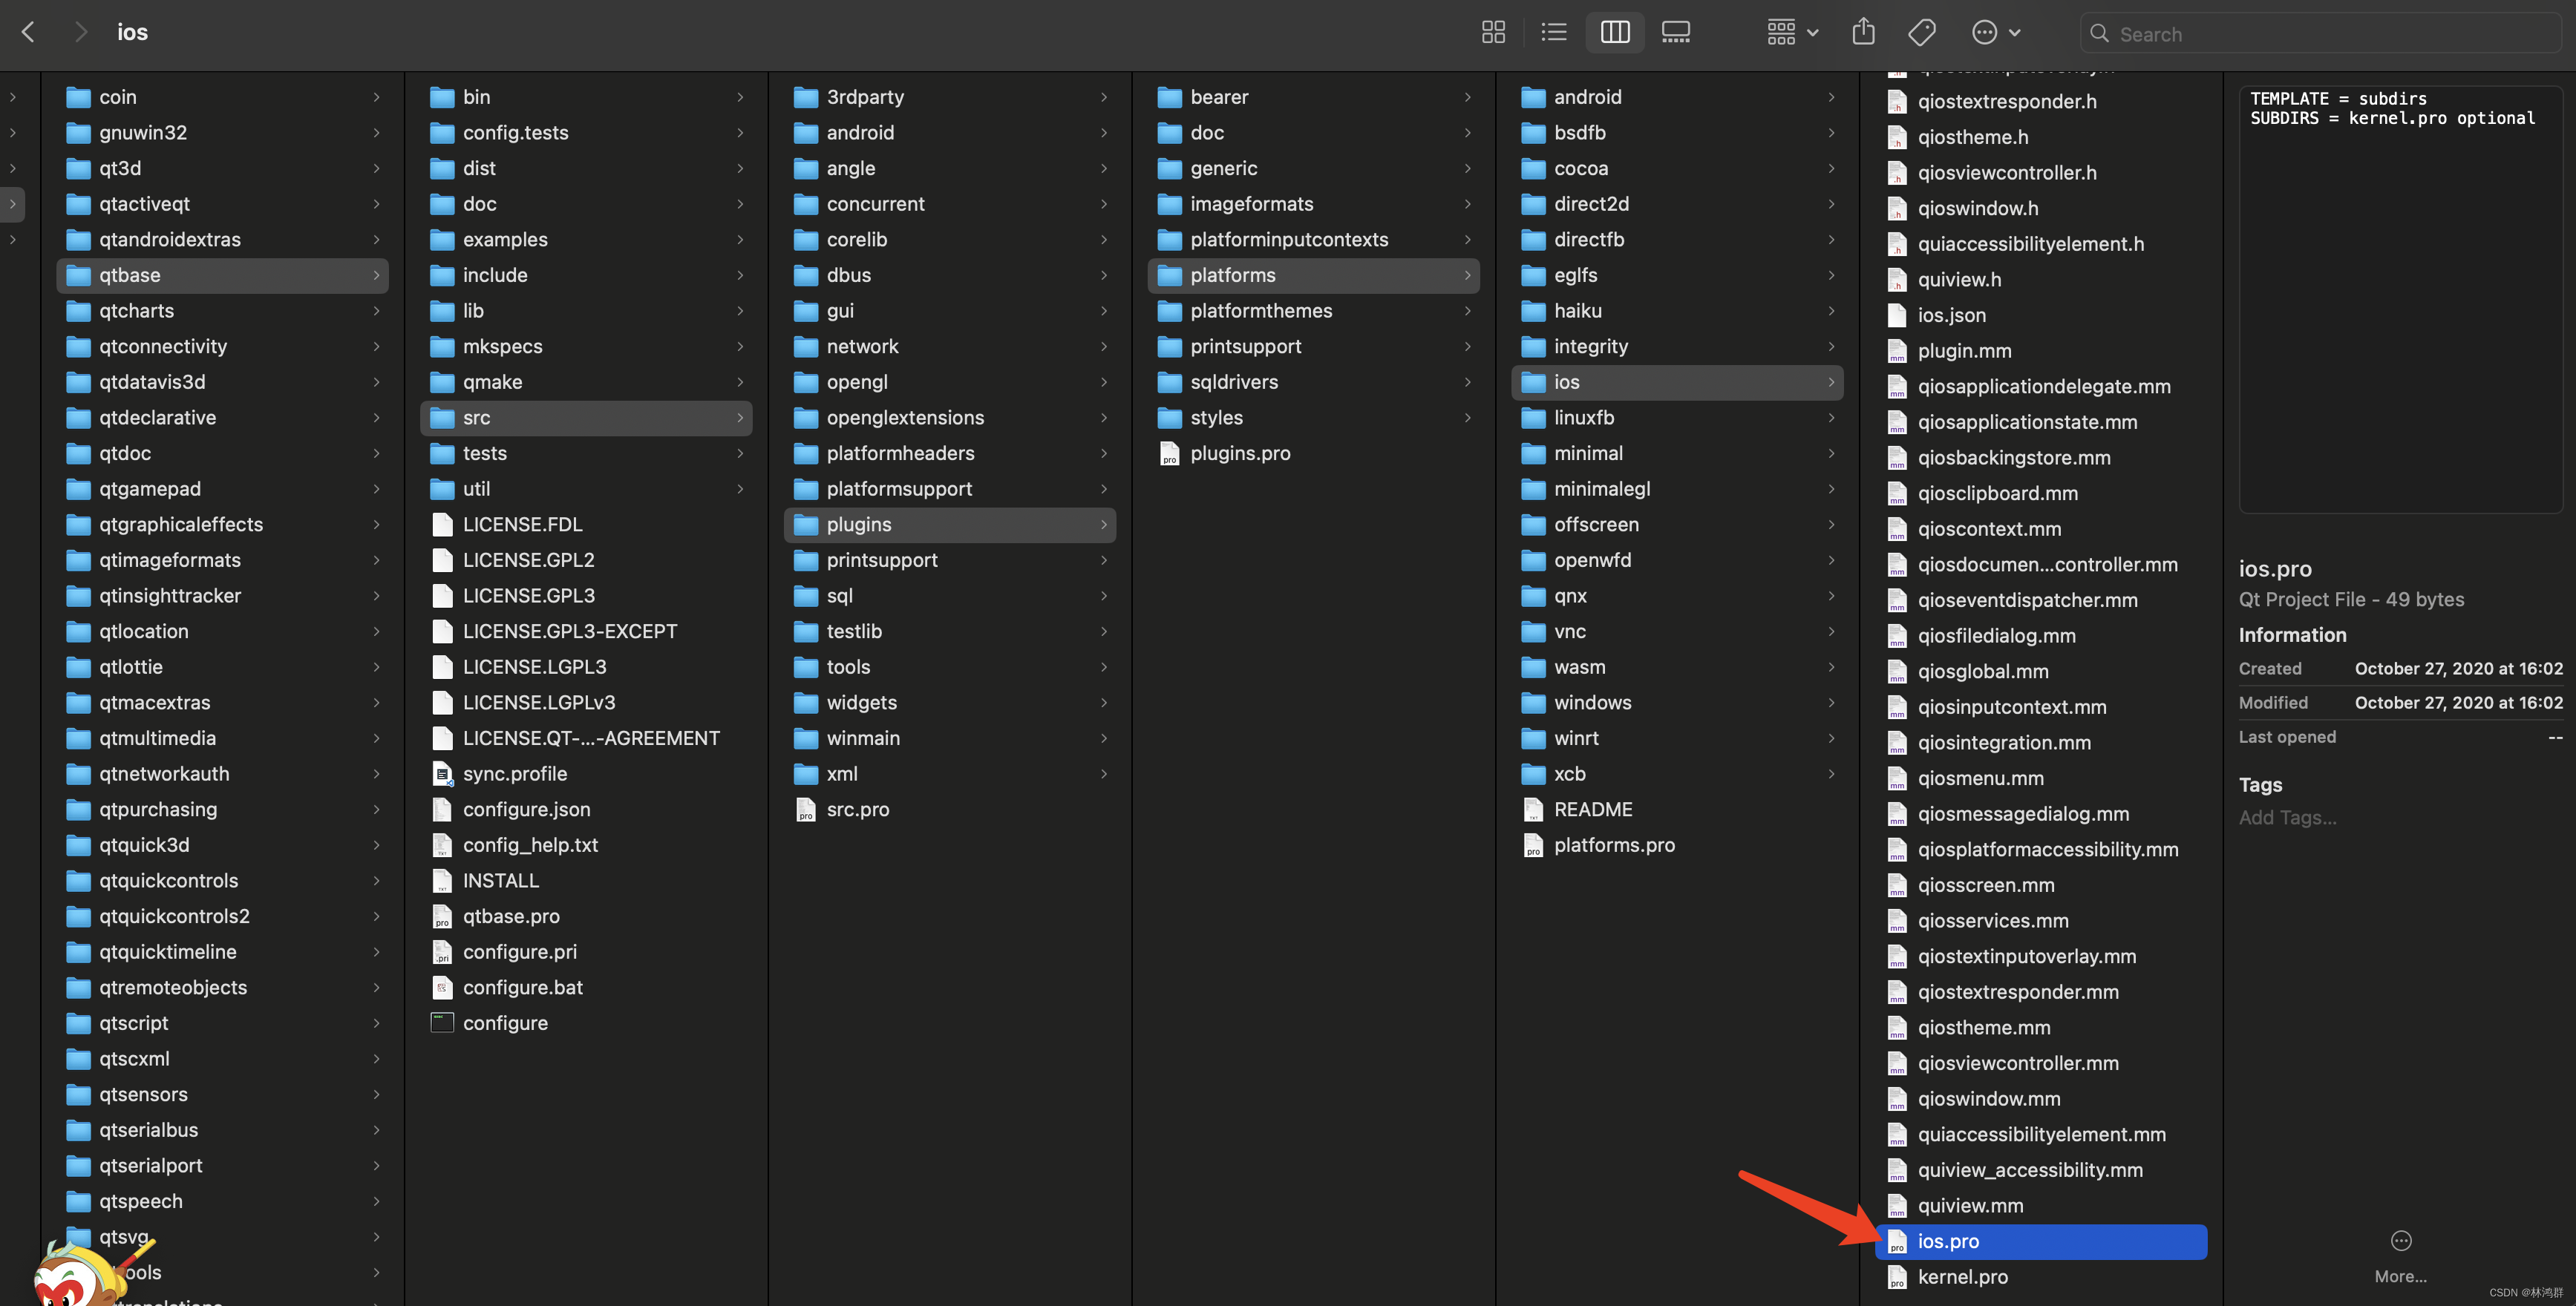
Task: Expand the mkspecs folder chevron
Action: (x=740, y=347)
